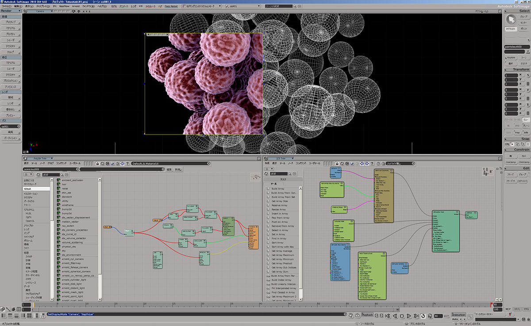This screenshot has height=326, width=531.
Task: Open the Arnold menu in menu bar
Action: coord(77,7)
